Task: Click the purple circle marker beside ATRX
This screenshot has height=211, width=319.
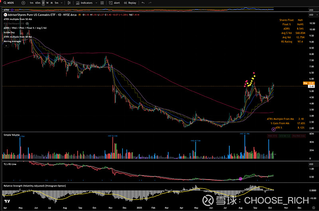Action: pyautogui.click(x=12, y=10)
